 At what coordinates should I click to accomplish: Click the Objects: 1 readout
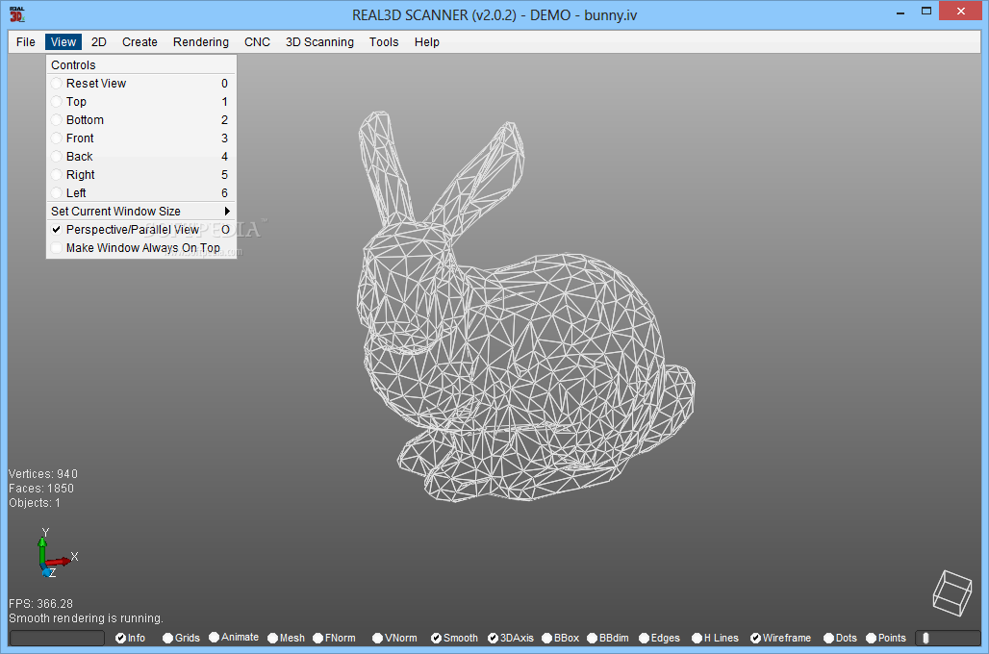tap(35, 503)
